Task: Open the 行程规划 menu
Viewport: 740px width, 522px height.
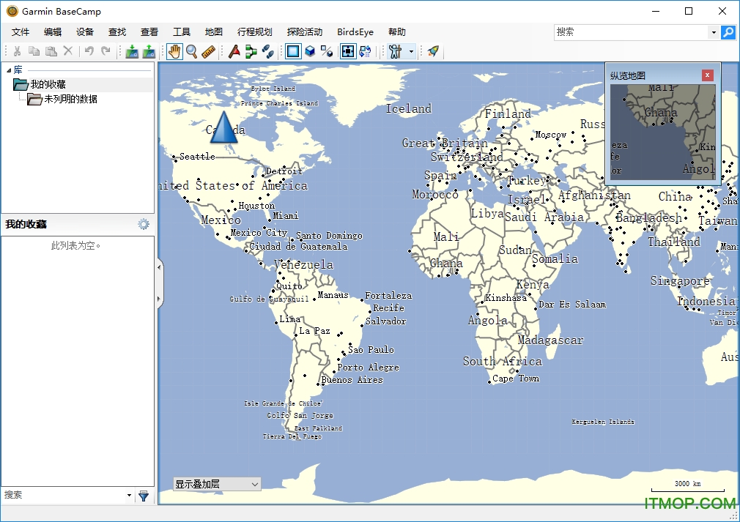Action: 255,31
